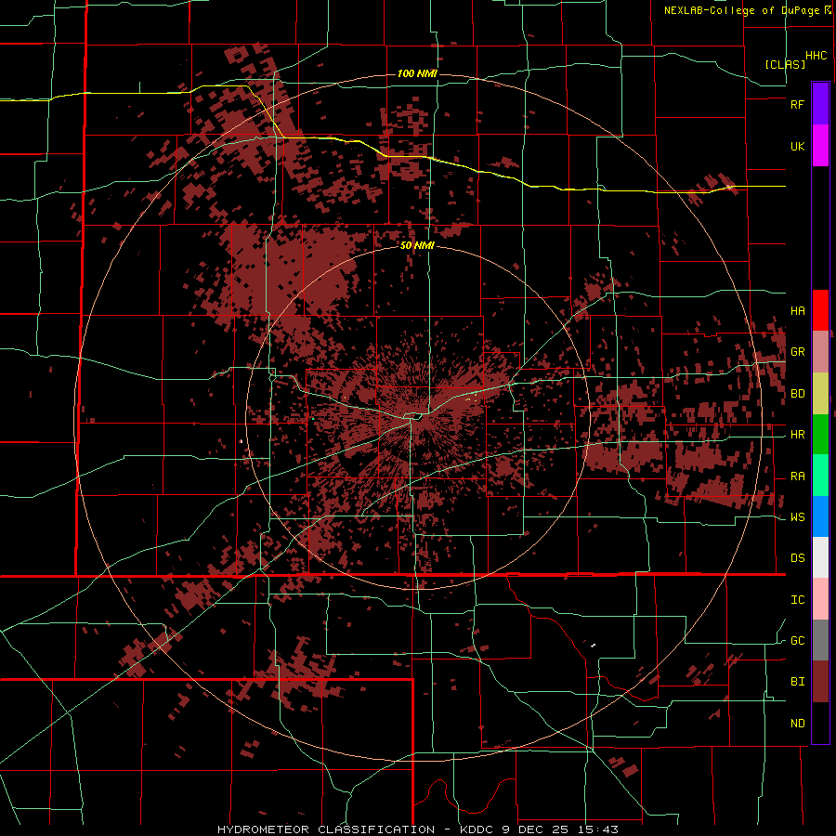The image size is (836, 836).
Task: Click the UK legend label
Action: [797, 146]
